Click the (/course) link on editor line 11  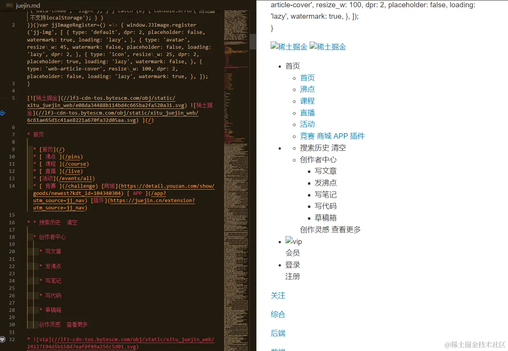(76, 164)
